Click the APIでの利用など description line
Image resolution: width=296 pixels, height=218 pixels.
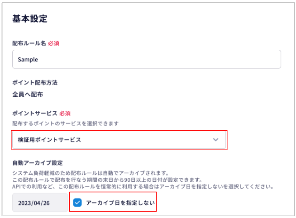click(141, 186)
